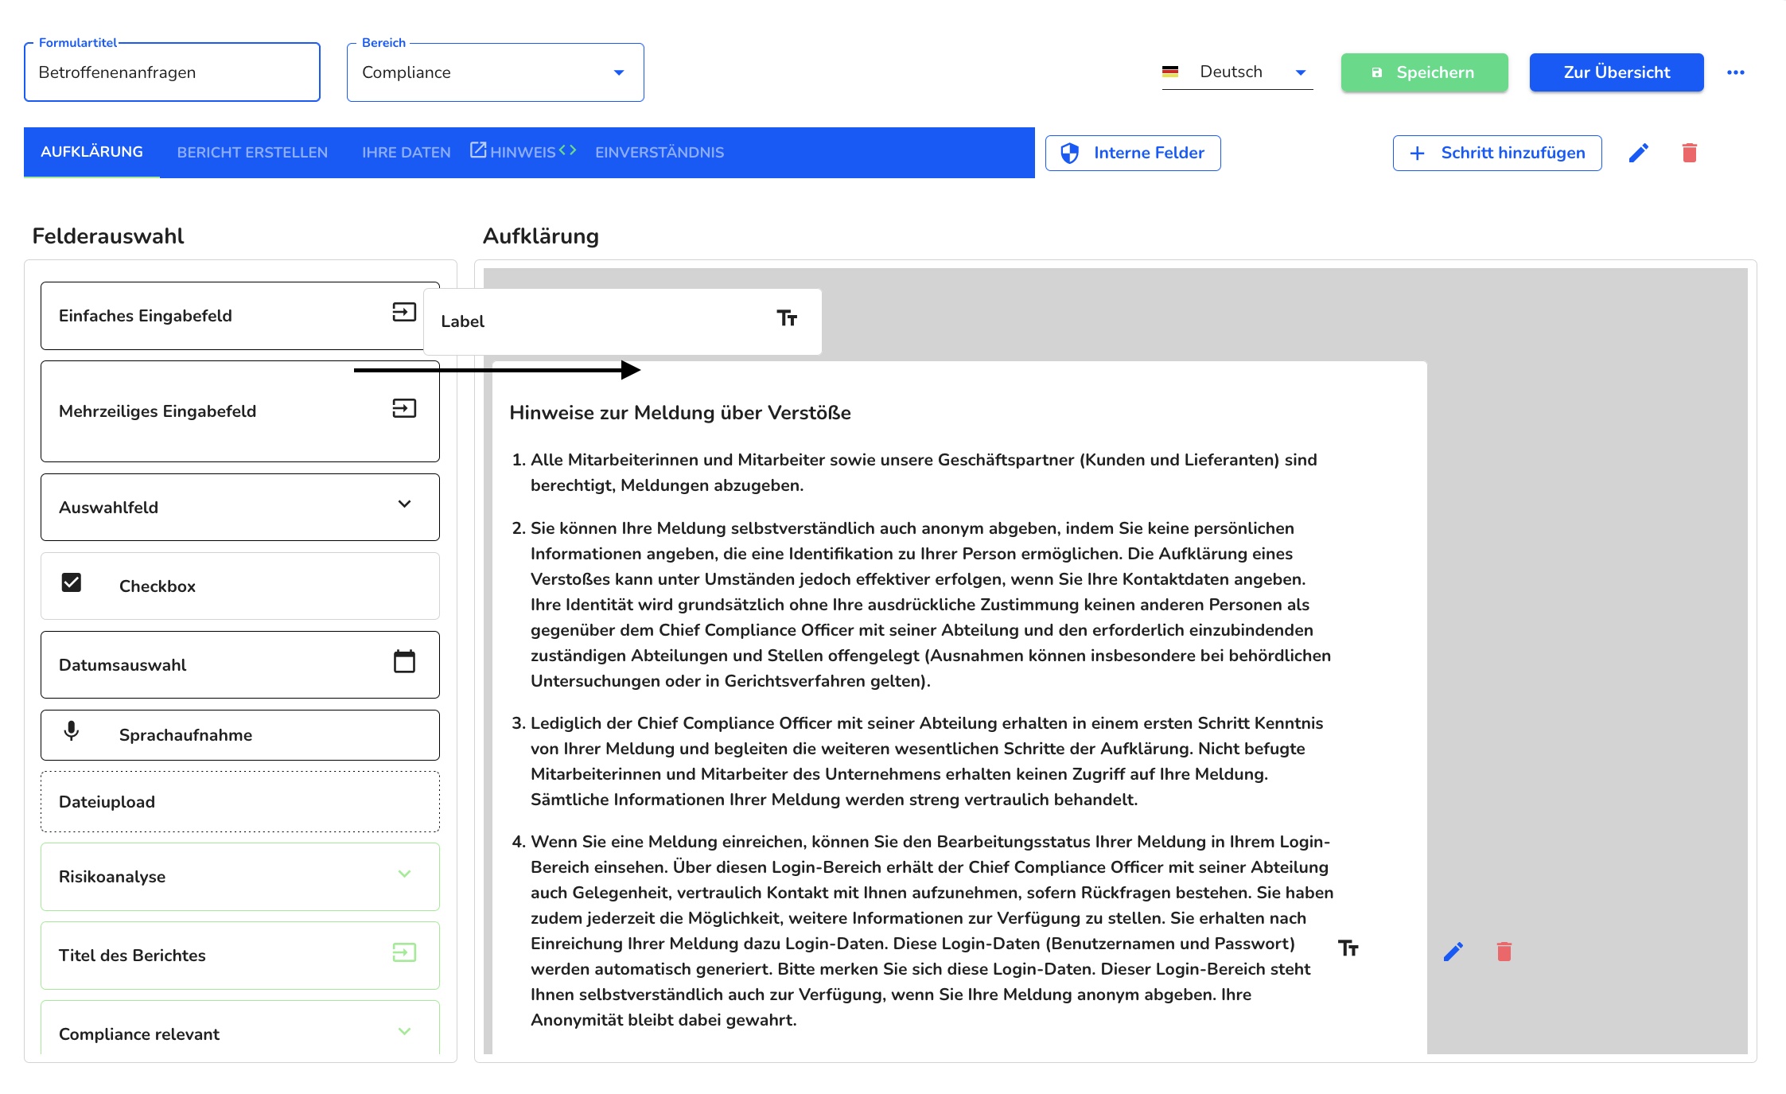
Task: Click the shield icon in Interne Felder
Action: 1069,153
